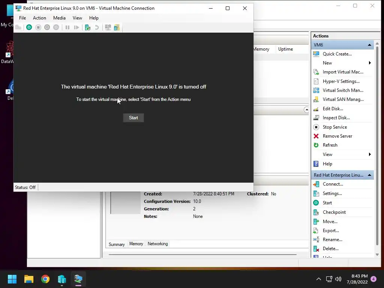This screenshot has height=288, width=384.
Task: Collapse the VM6 actions section
Action: [x=369, y=45]
